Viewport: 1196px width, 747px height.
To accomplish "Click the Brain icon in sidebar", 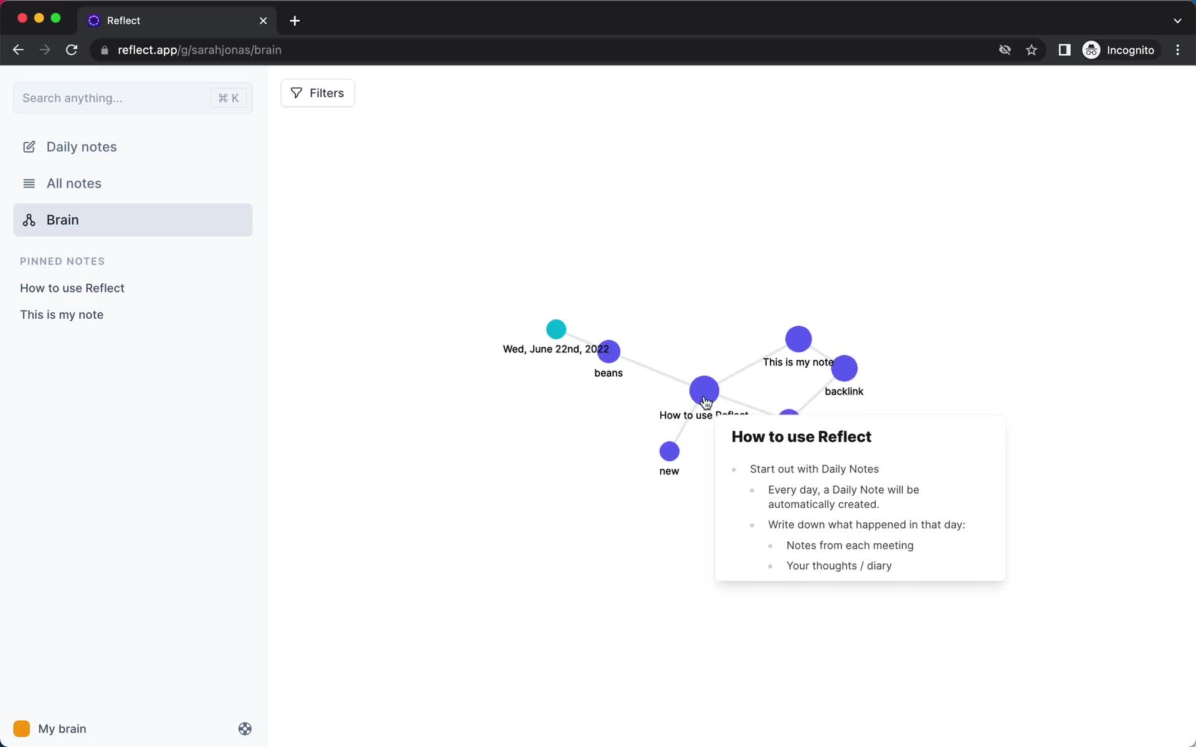I will 29,220.
